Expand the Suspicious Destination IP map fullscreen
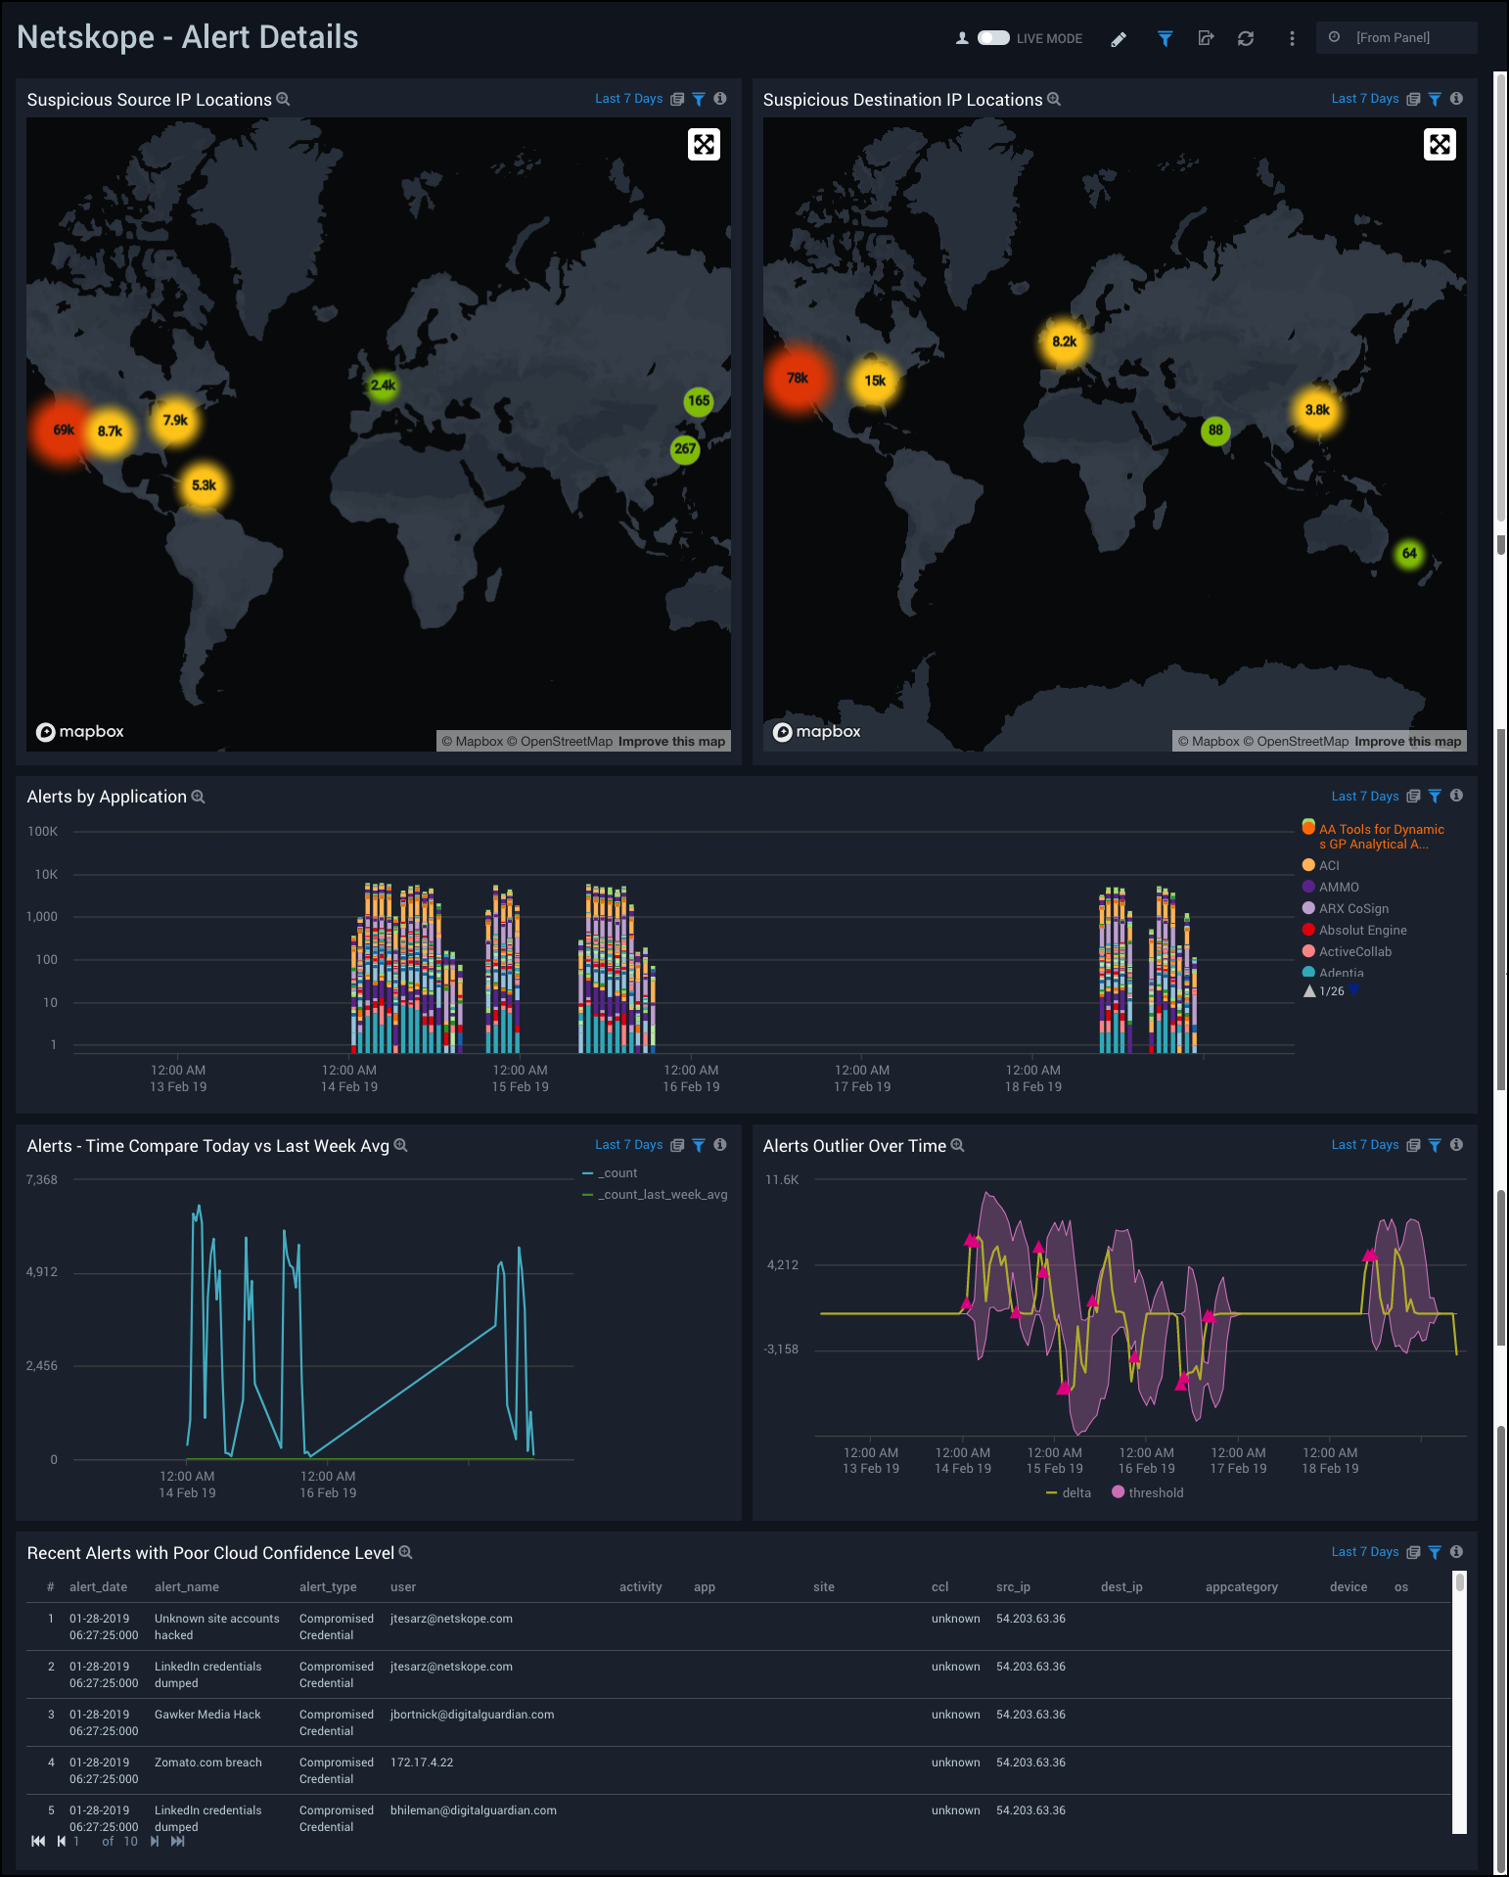Image resolution: width=1509 pixels, height=1877 pixels. coord(1440,145)
